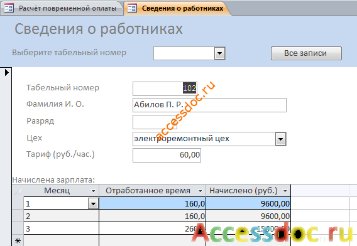Click month cell with value 2
The height and width of the screenshot is (246, 357).
61,216
